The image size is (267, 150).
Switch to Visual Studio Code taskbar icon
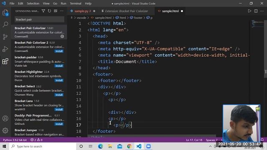point(139,146)
